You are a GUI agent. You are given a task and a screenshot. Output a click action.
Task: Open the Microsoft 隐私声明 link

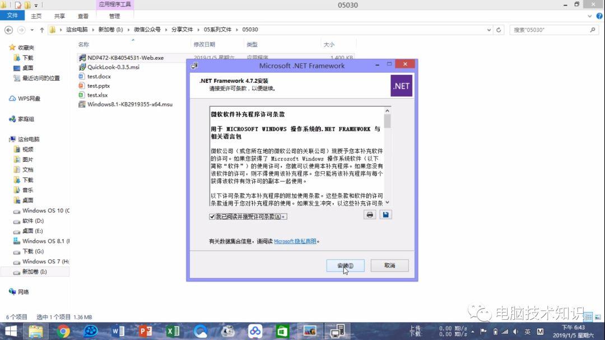pos(295,241)
